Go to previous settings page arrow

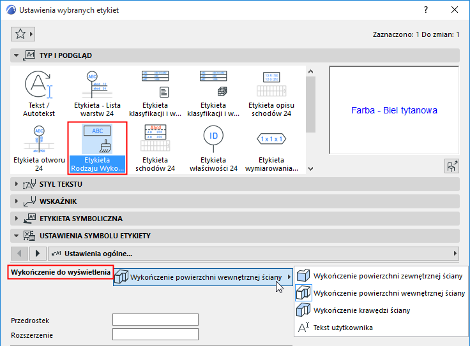pos(20,254)
